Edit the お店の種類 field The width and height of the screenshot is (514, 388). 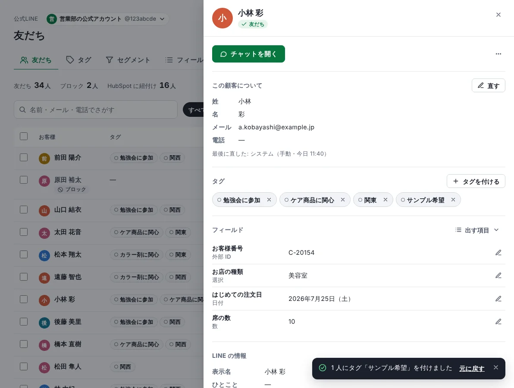498,275
